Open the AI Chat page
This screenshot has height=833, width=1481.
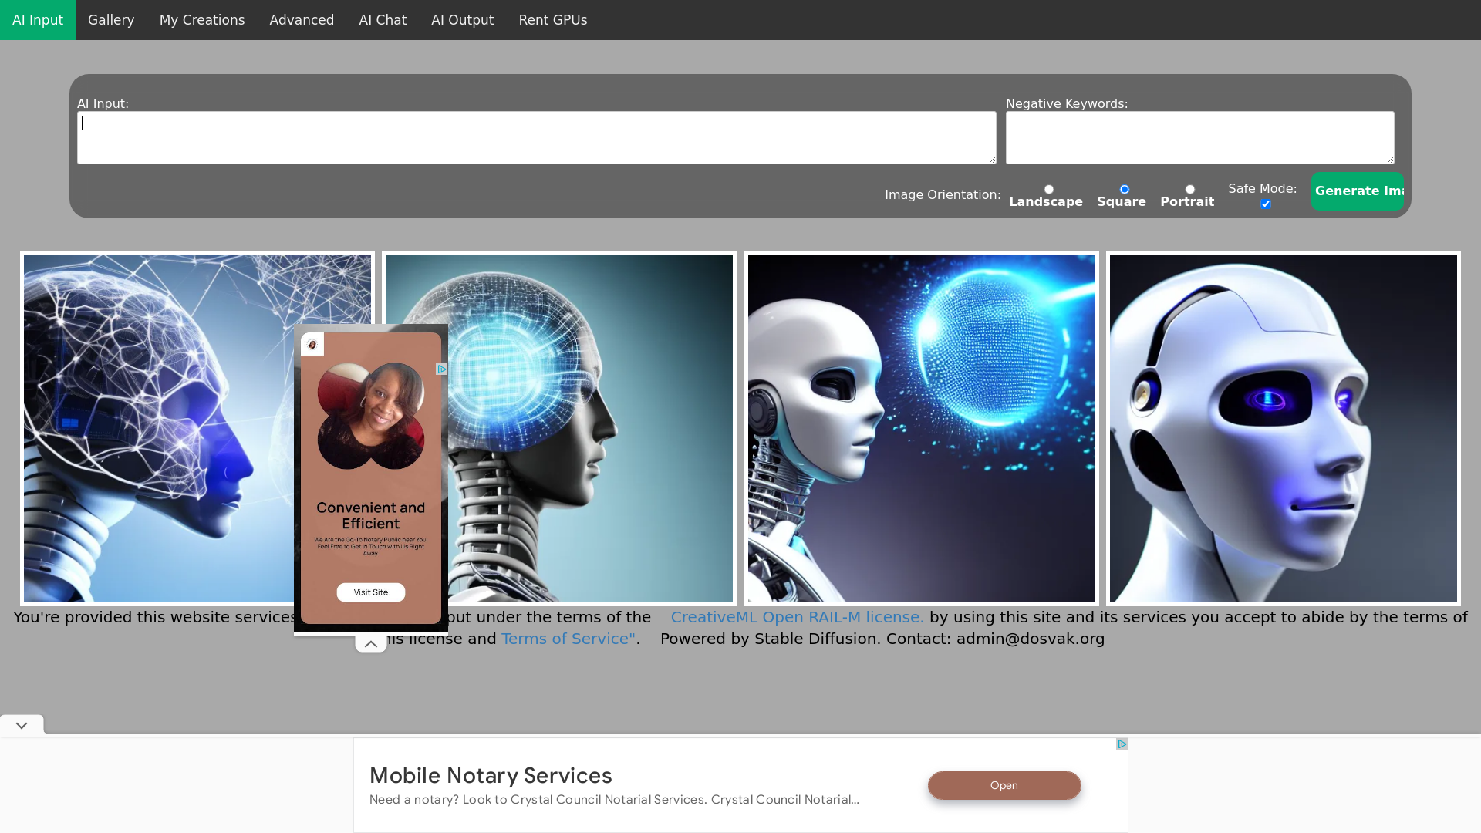(383, 20)
